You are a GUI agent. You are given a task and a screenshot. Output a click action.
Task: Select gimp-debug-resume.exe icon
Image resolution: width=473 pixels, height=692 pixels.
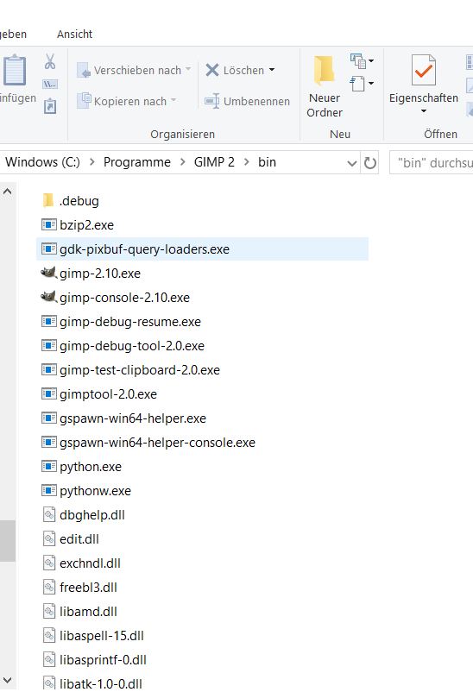[49, 321]
